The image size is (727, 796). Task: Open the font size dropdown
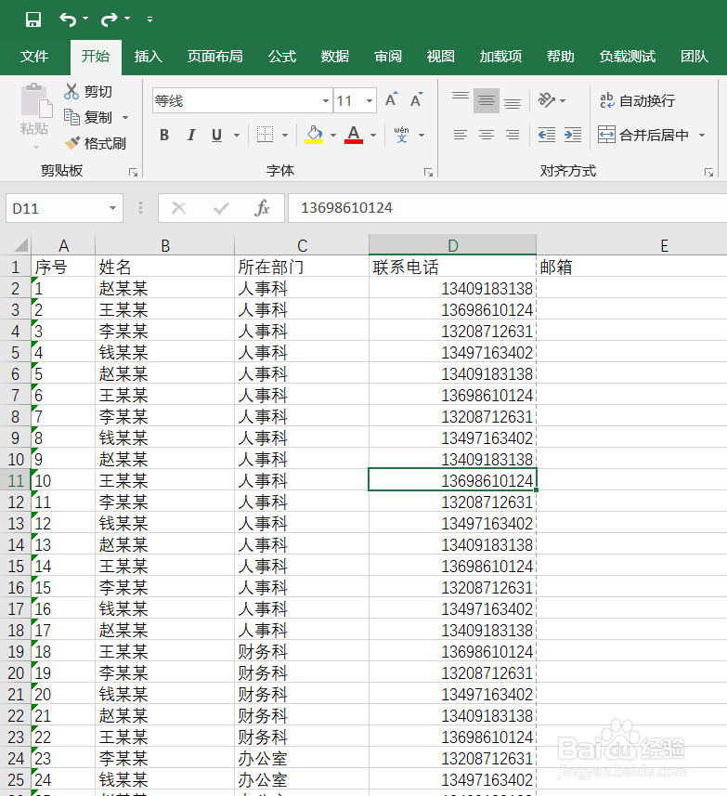[370, 100]
